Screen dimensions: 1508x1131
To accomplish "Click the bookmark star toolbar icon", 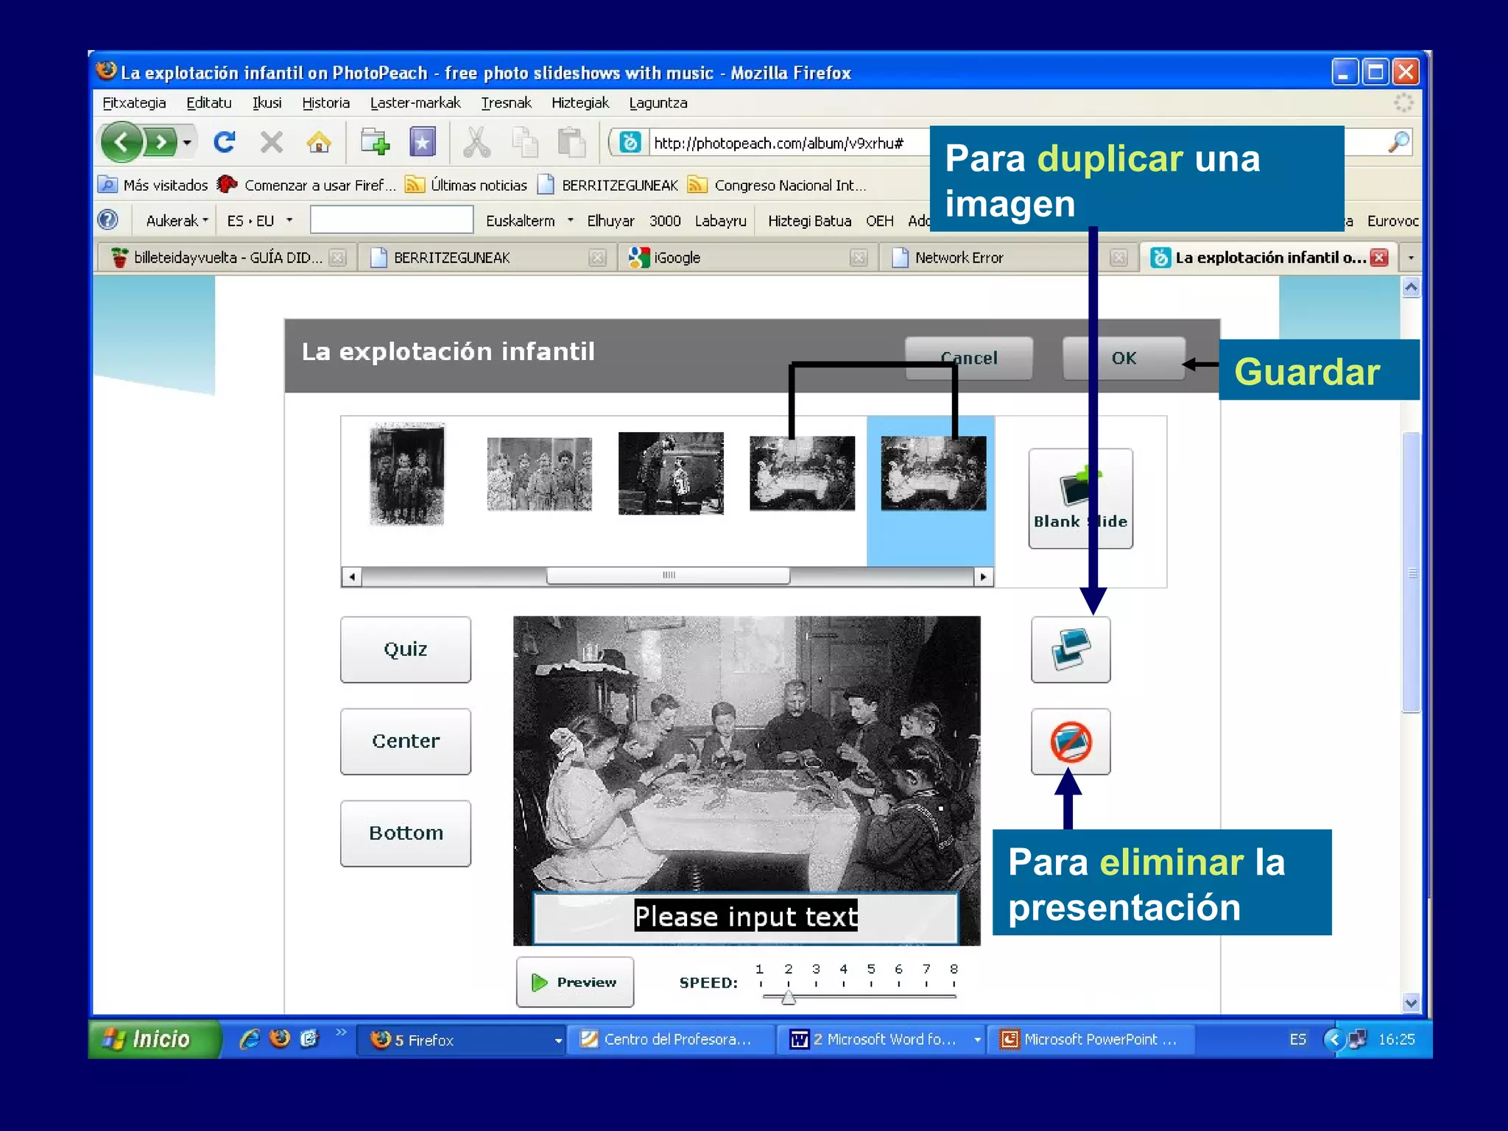I will click(x=423, y=141).
